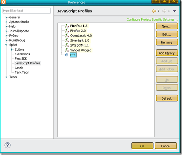Focus the type filter text field
Screen dimensions: 182x155
(27, 10)
